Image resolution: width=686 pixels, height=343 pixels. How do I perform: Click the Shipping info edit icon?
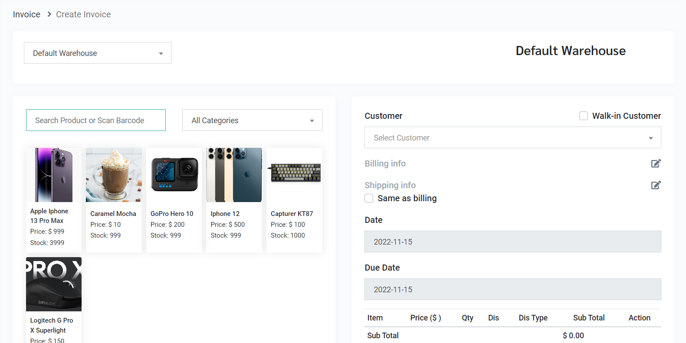(656, 185)
